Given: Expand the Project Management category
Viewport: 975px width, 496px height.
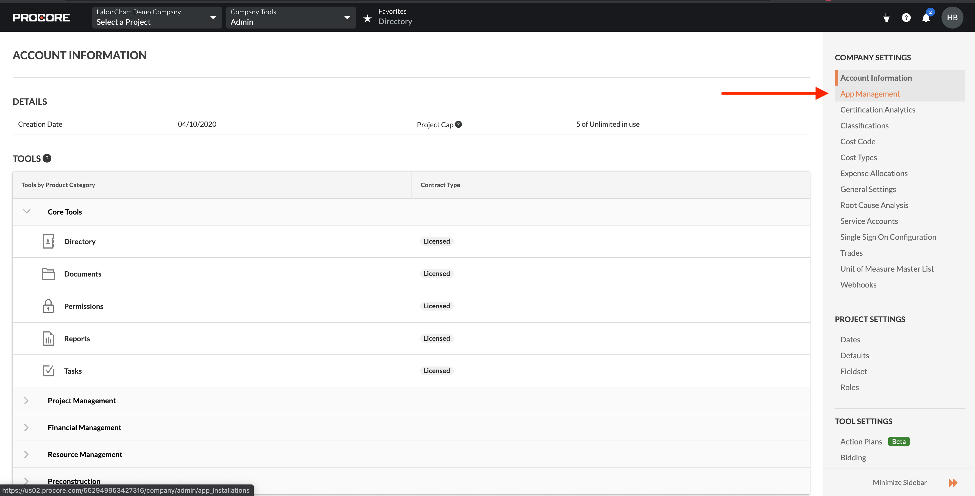Looking at the screenshot, I should coord(26,400).
